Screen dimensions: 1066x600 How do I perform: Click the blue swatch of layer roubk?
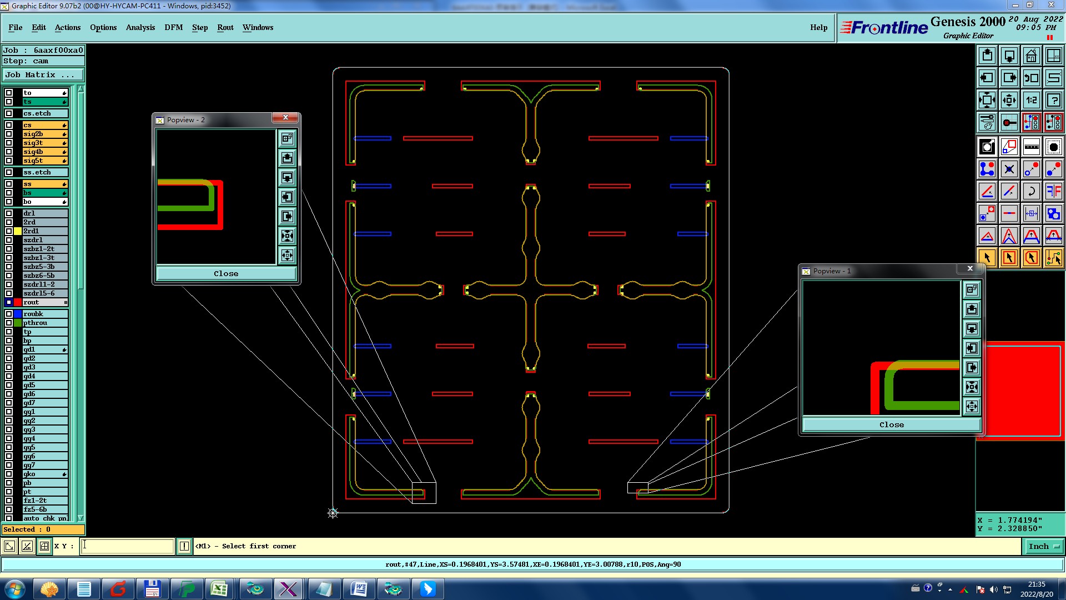[x=18, y=314]
